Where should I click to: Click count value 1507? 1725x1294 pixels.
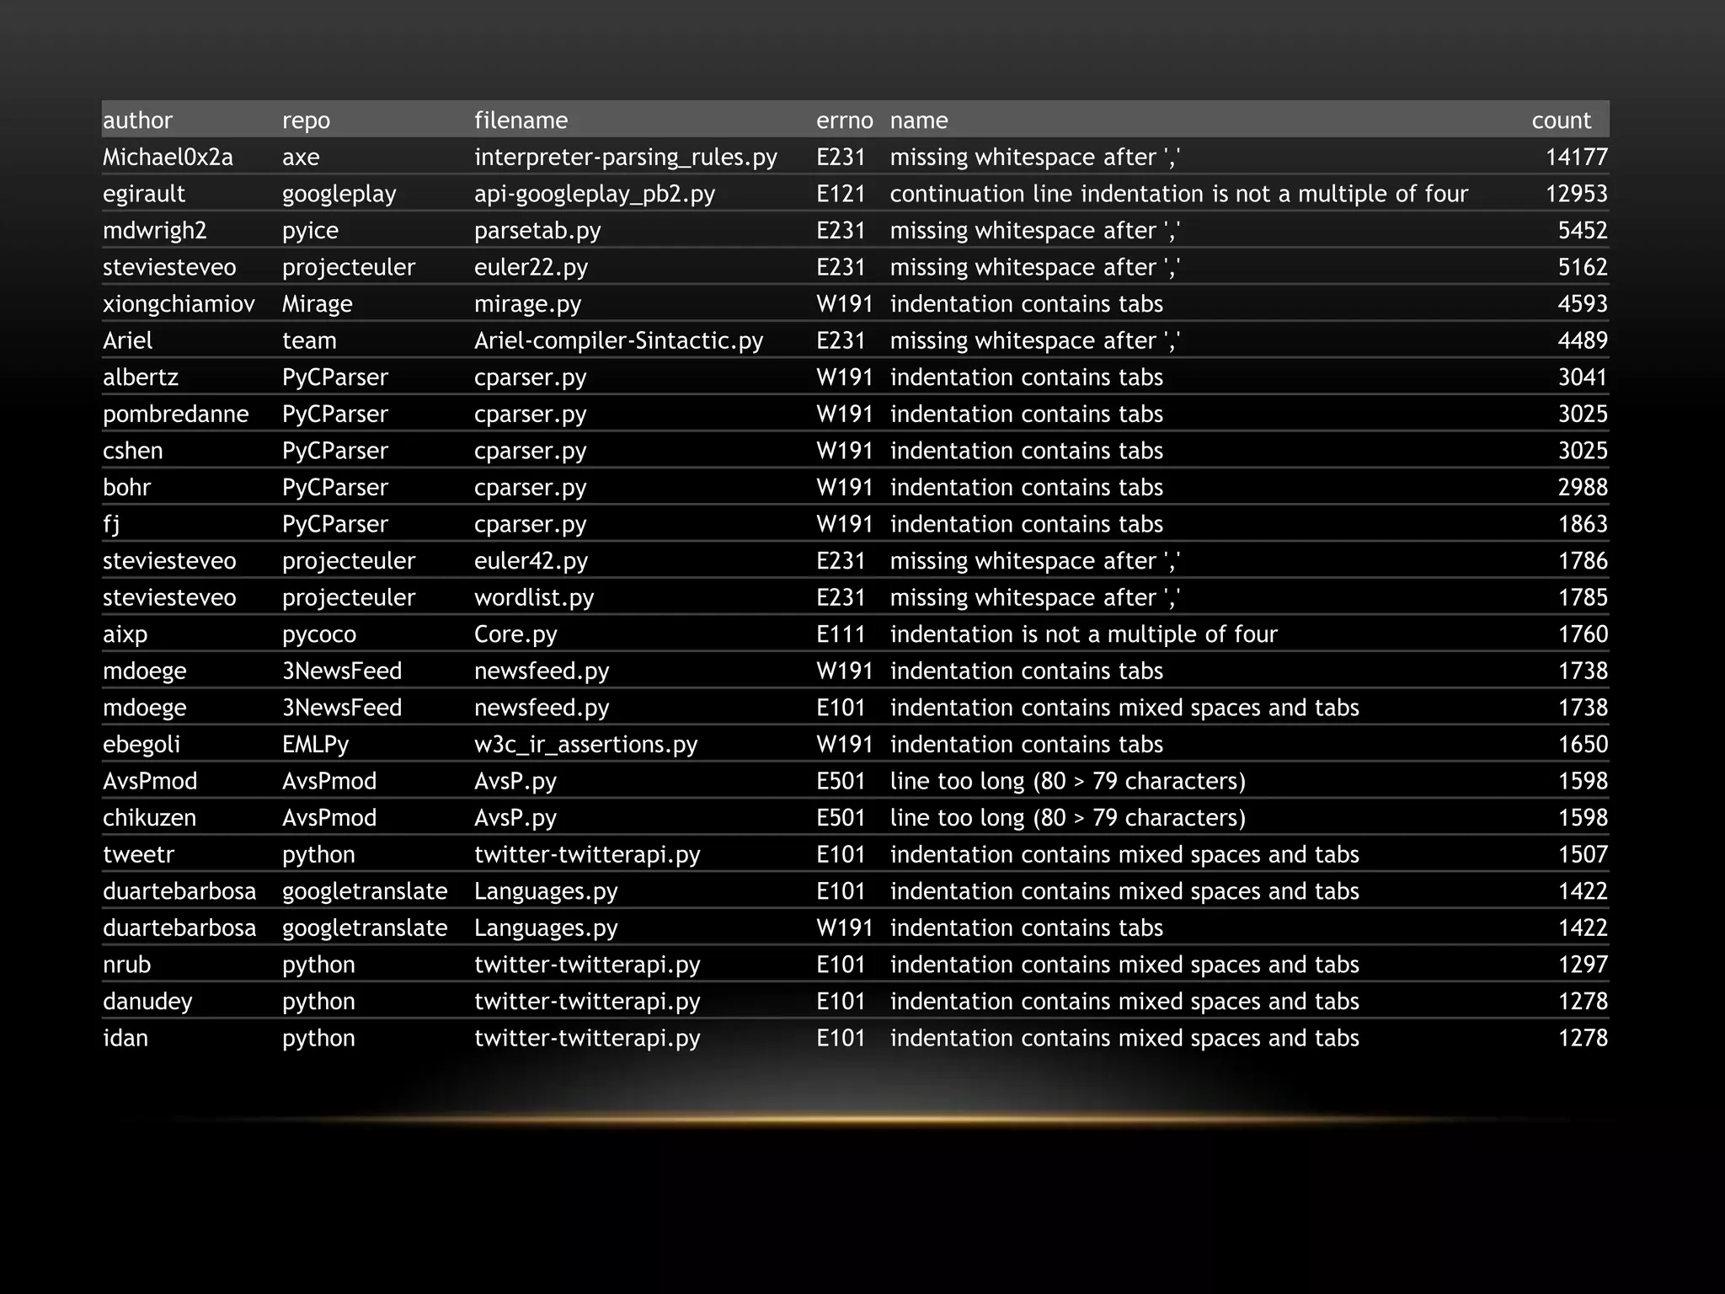pyautogui.click(x=1582, y=854)
